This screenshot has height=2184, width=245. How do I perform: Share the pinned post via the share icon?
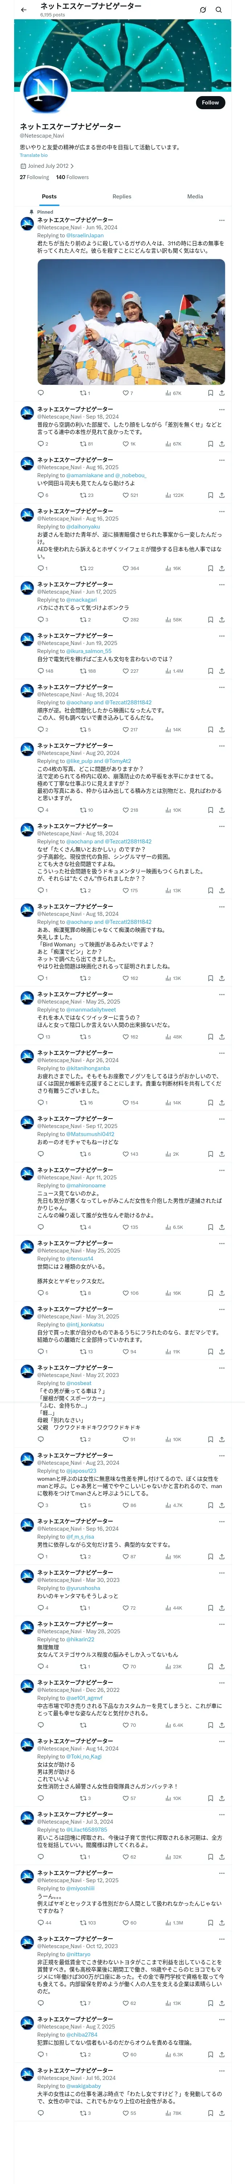(x=221, y=392)
